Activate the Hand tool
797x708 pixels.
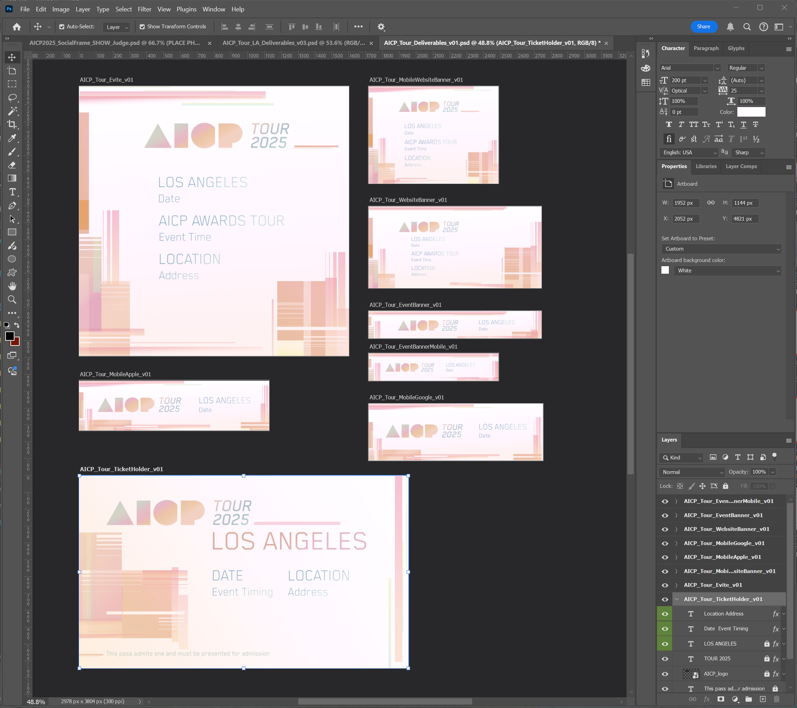pos(12,286)
